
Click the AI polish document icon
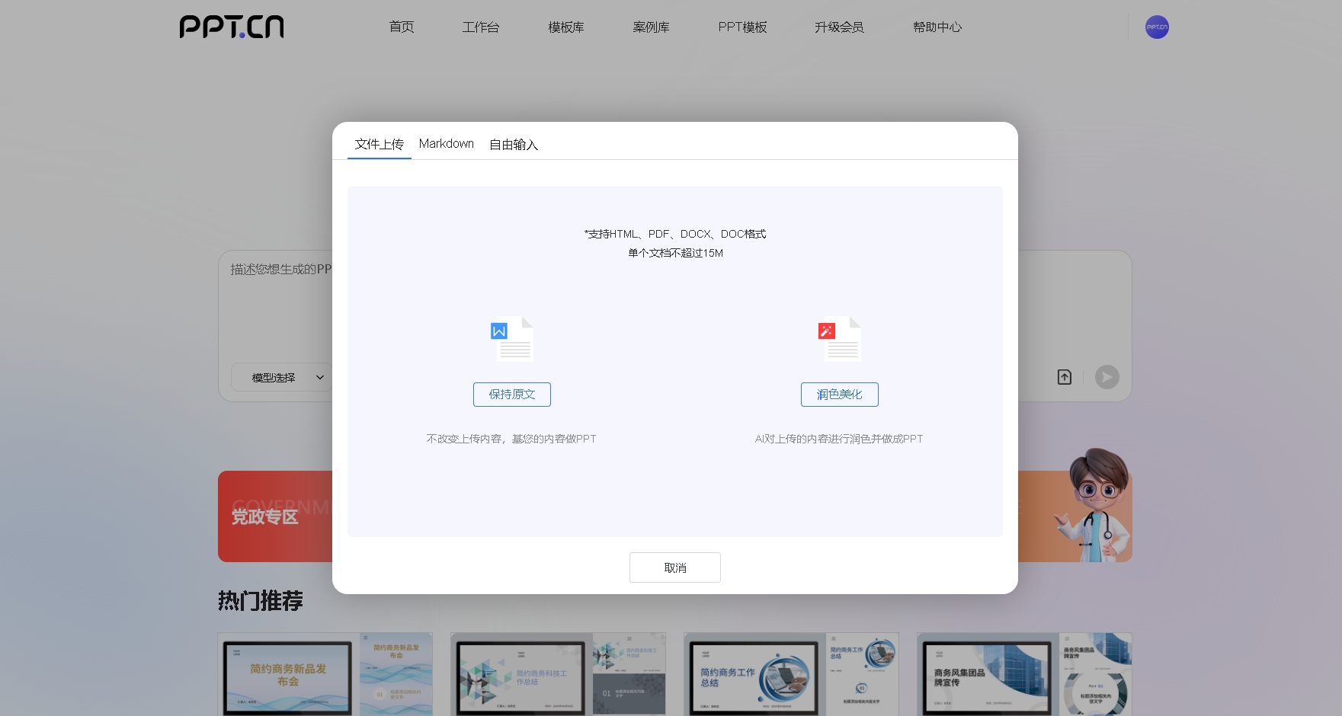click(x=839, y=339)
